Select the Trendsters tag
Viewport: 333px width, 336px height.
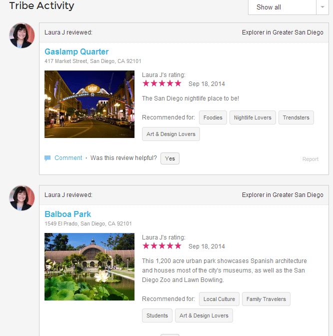(296, 117)
